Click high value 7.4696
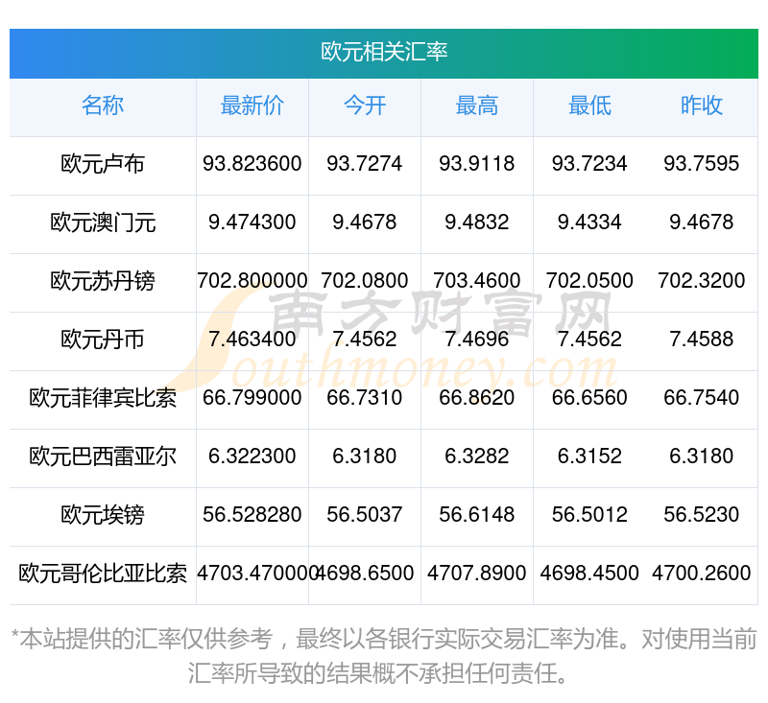This screenshot has width=768, height=703. [x=477, y=339]
